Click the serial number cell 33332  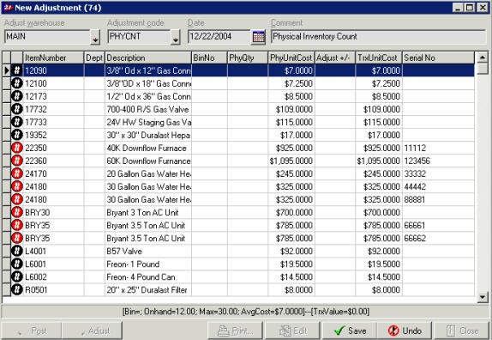(438, 173)
